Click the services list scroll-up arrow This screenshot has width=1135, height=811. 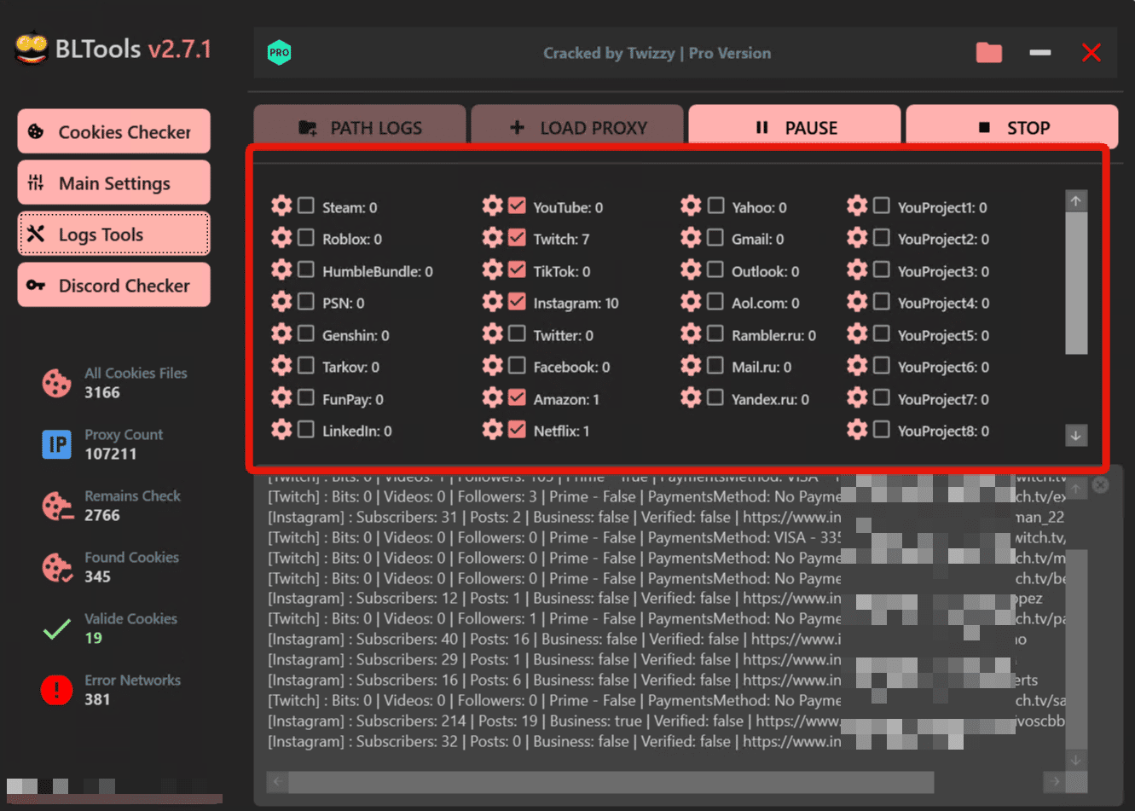1076,201
